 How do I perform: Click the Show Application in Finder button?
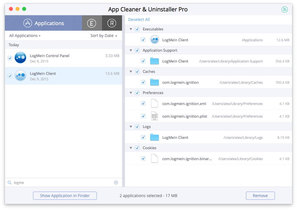pos(65,196)
